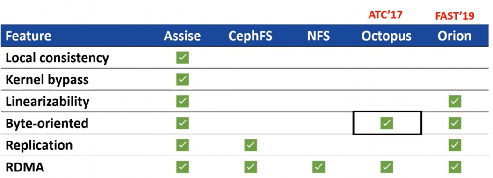The image size is (493, 178).
Task: Select the RDMA row label
Action: pyautogui.click(x=25, y=167)
